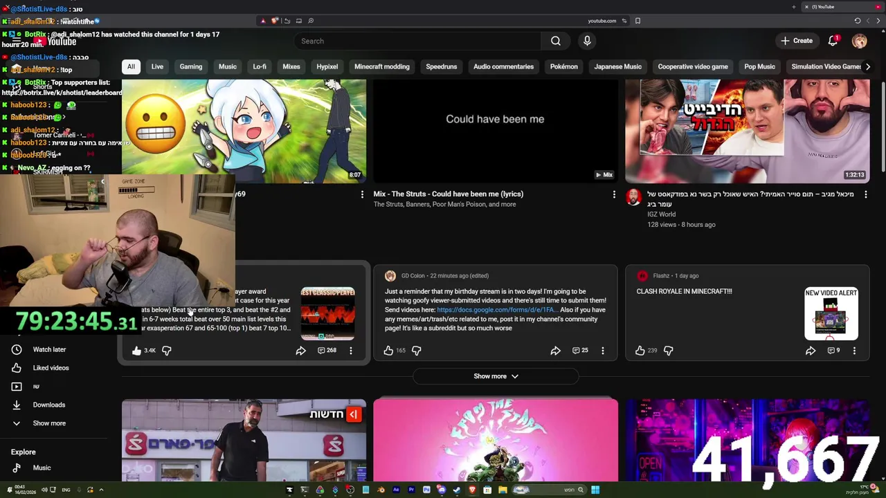Show next category chips with the right arrow
Screen dimensions: 886x498
[x=867, y=66]
